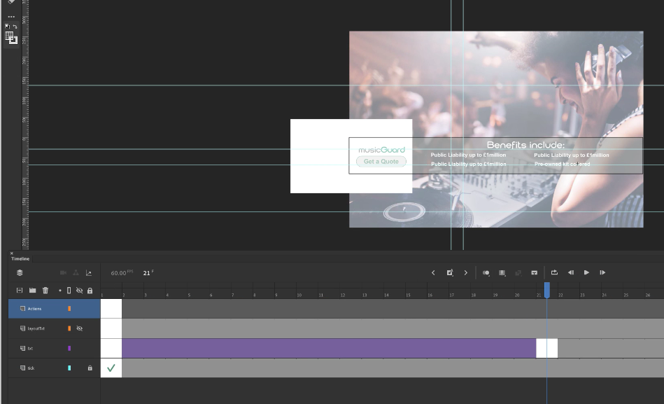Jump to the next keyframe
The height and width of the screenshot is (404, 664).
[465, 272]
